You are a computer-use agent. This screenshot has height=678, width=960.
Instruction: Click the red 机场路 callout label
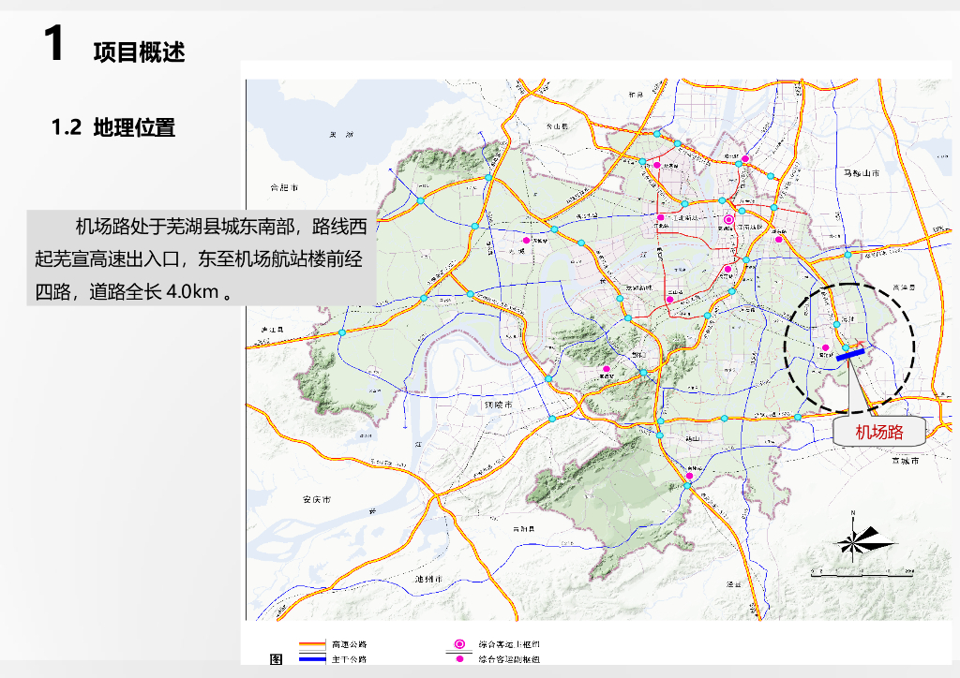(x=878, y=431)
